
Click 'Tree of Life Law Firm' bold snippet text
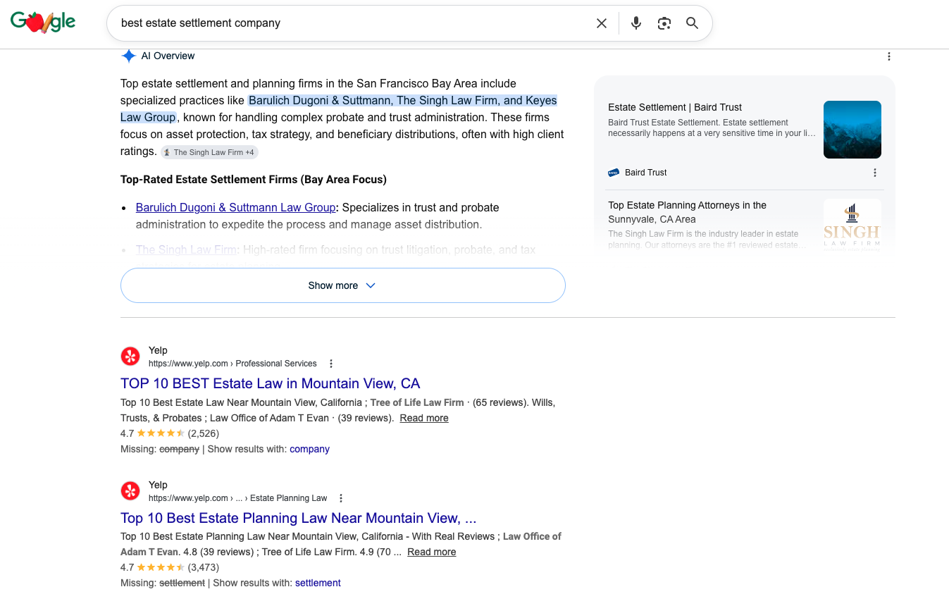[417, 402]
